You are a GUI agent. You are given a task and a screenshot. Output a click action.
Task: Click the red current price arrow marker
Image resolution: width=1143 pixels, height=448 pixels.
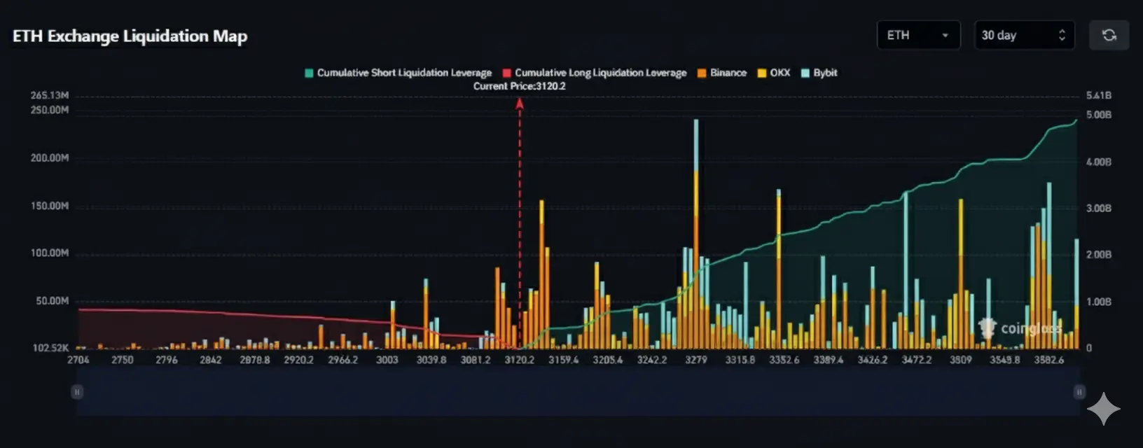pyautogui.click(x=520, y=104)
